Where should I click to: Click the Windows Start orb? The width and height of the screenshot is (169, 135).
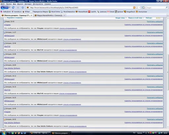tap(4, 133)
